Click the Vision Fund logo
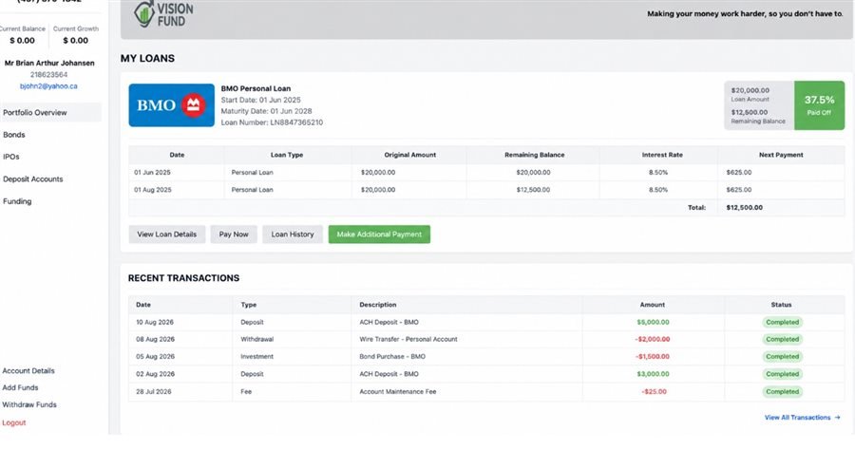855x450 pixels. coord(163,13)
